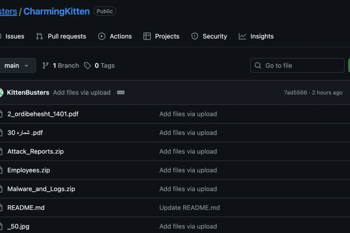This screenshot has width=350, height=233.
Task: Click the Insights graph icon
Action: pyautogui.click(x=242, y=36)
